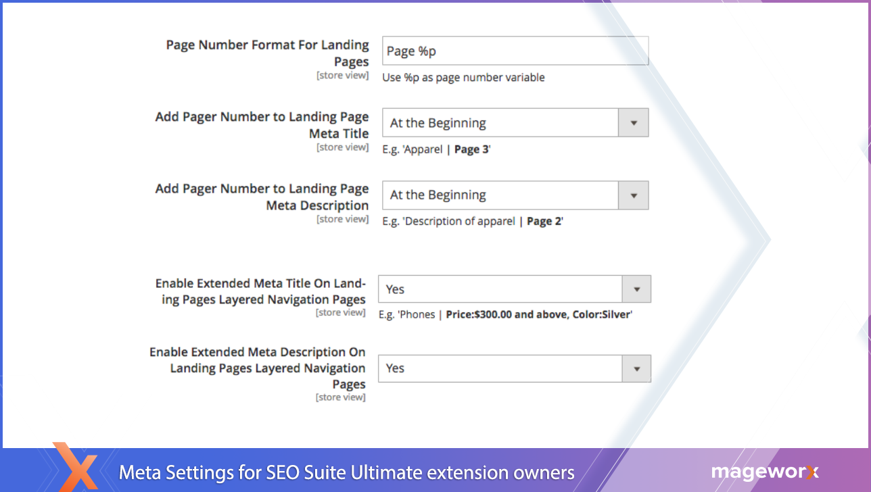Click the 'Description of apparel | Page 2' example

pos(473,222)
